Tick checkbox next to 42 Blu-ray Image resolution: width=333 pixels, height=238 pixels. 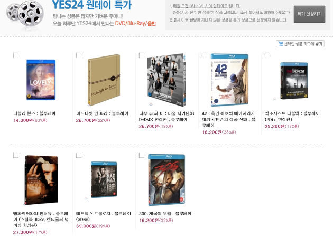(205, 55)
